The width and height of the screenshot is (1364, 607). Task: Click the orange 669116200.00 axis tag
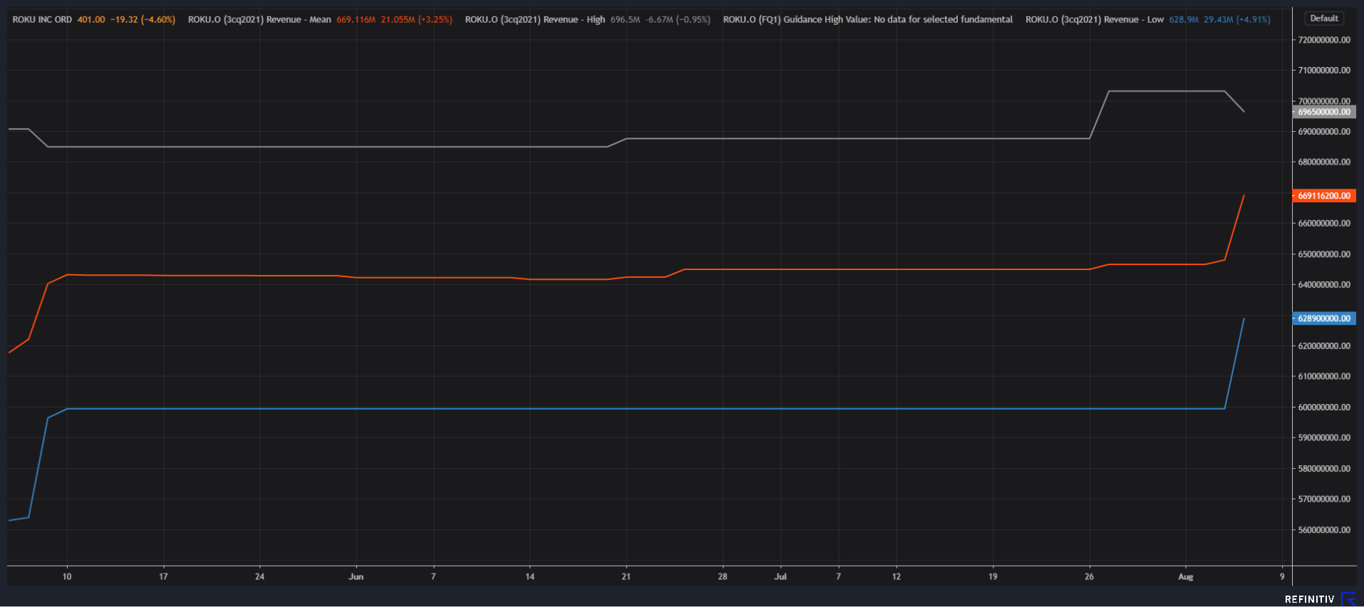coord(1324,196)
